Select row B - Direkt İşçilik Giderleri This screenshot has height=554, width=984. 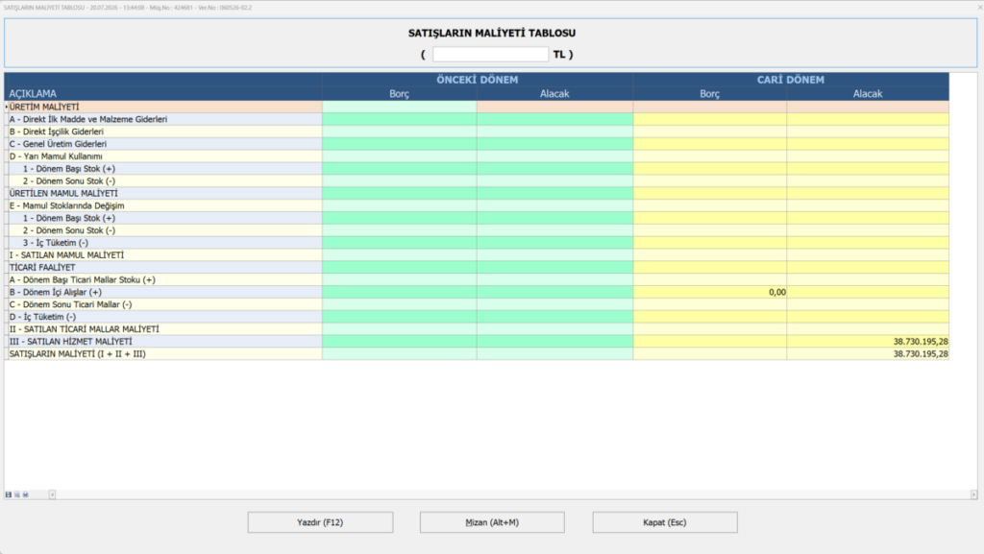[477, 132]
